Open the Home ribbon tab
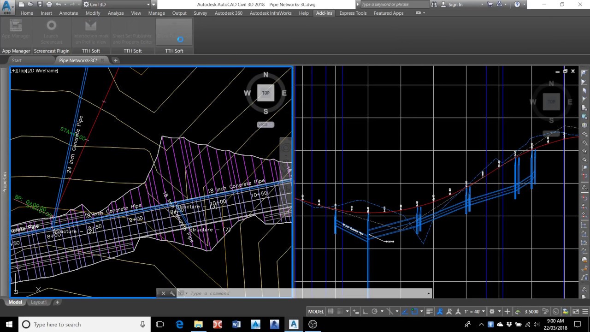Image resolution: width=590 pixels, height=332 pixels. coord(27,13)
